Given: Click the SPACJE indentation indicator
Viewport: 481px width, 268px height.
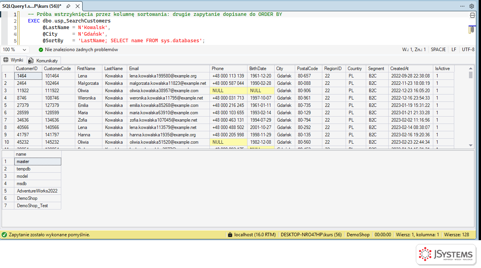Looking at the screenshot, I should 438,50.
